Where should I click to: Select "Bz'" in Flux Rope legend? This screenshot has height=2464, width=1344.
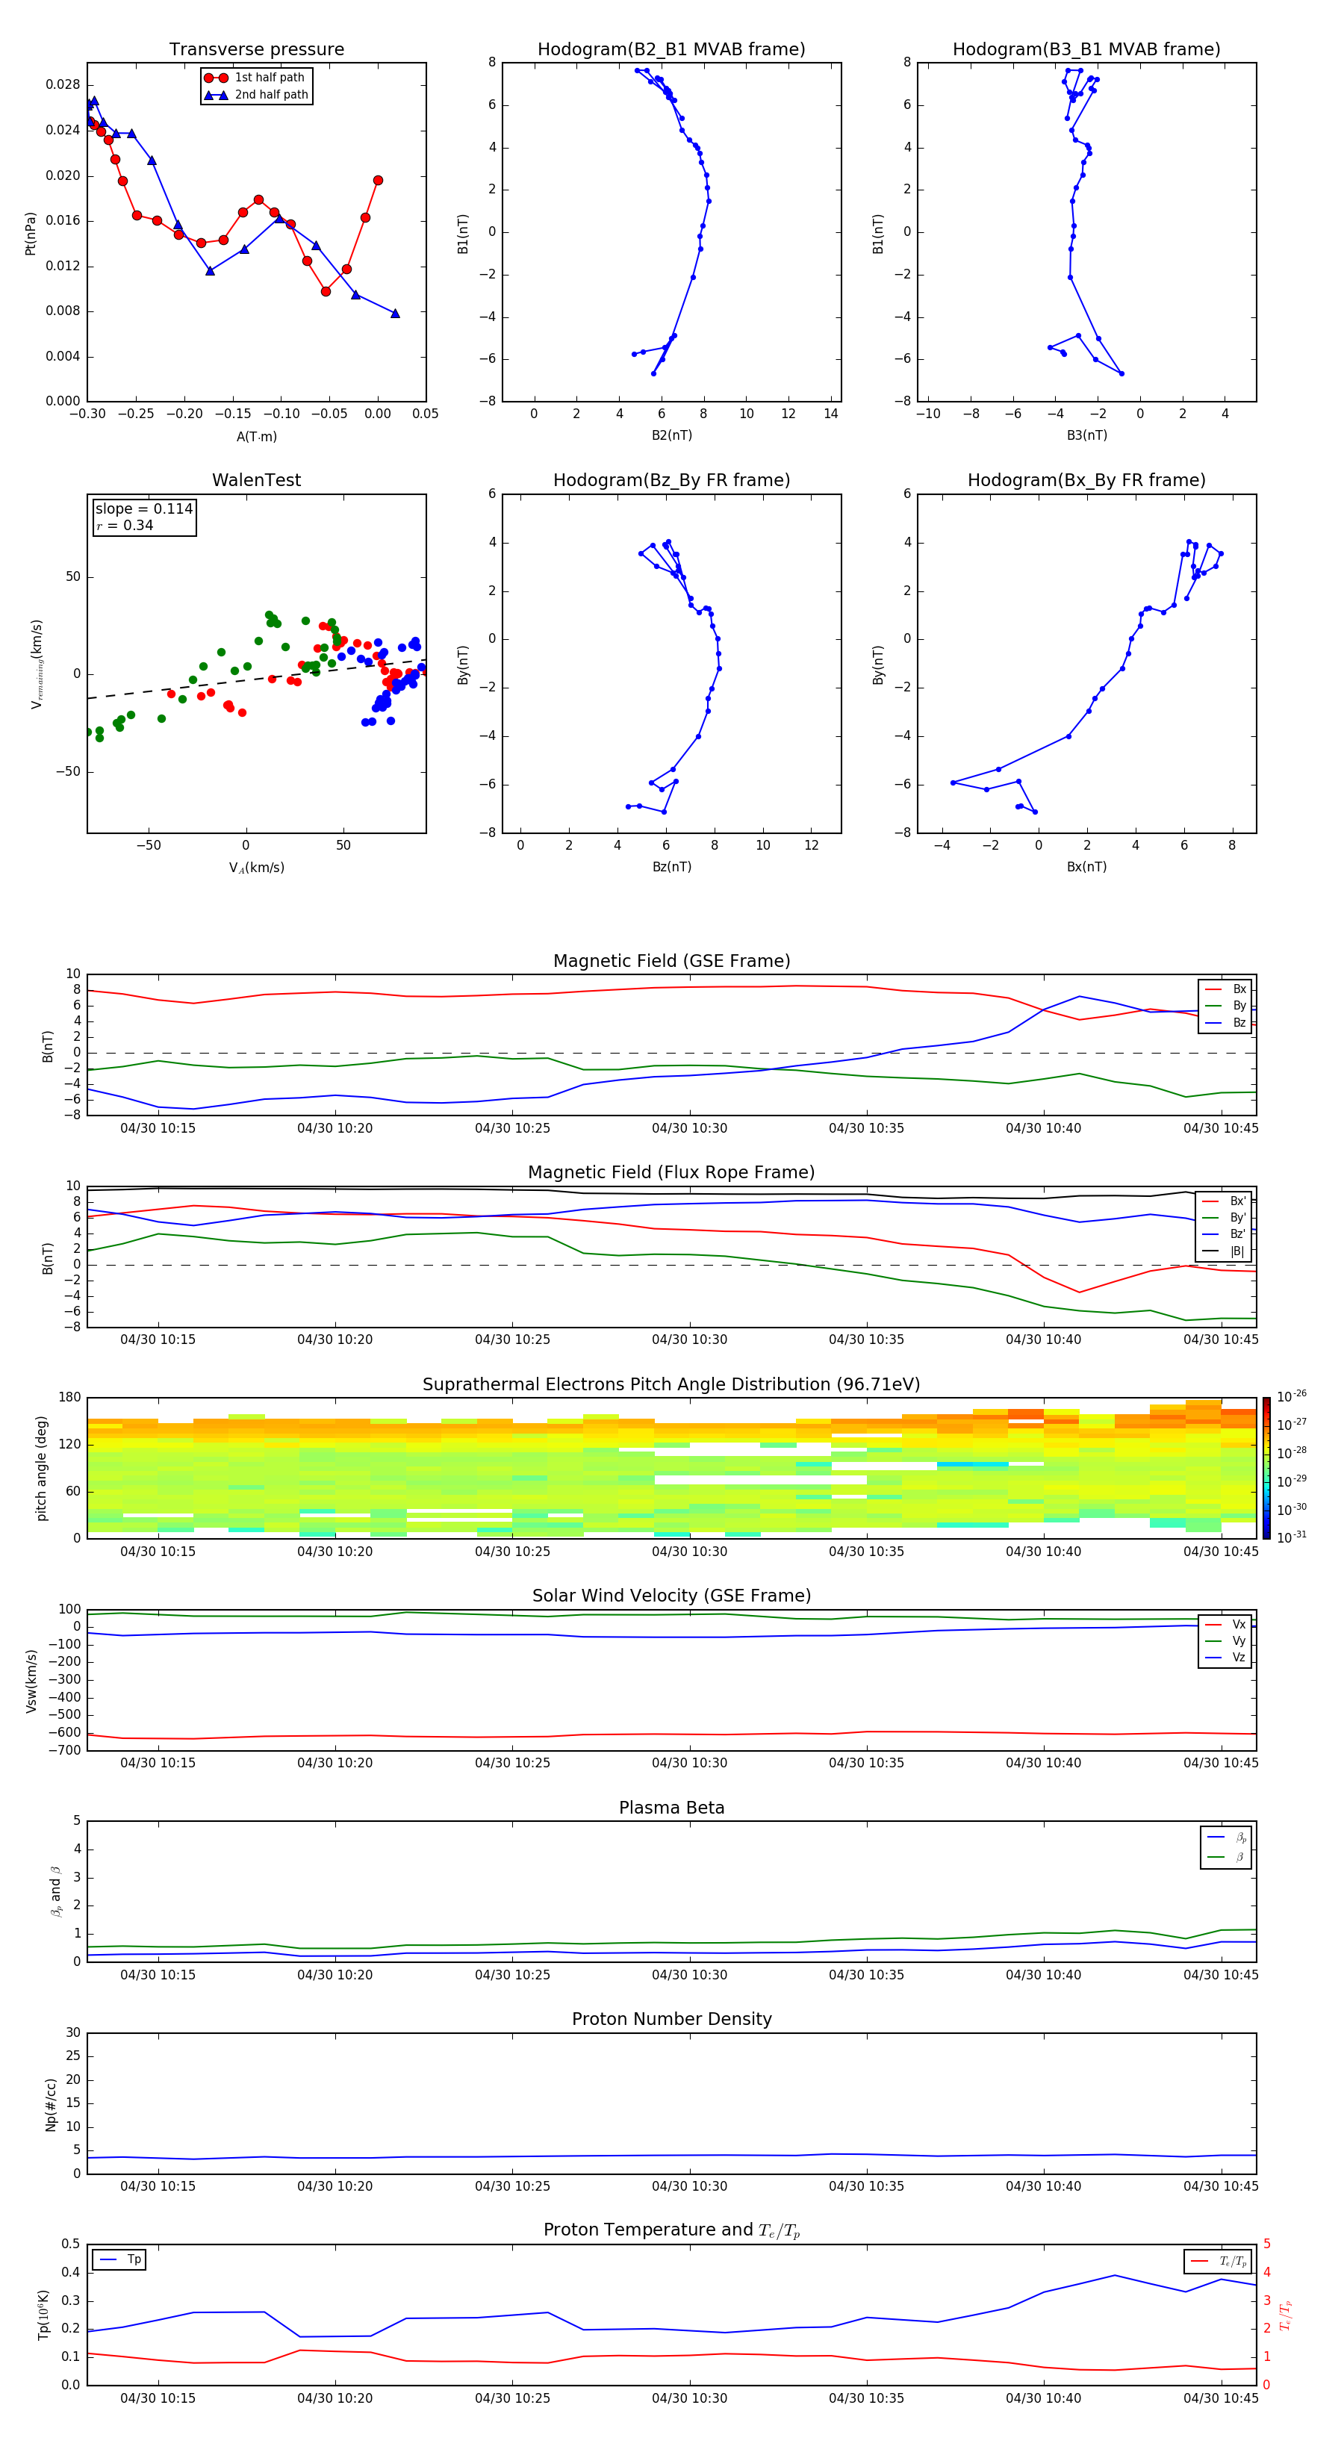(1225, 1234)
